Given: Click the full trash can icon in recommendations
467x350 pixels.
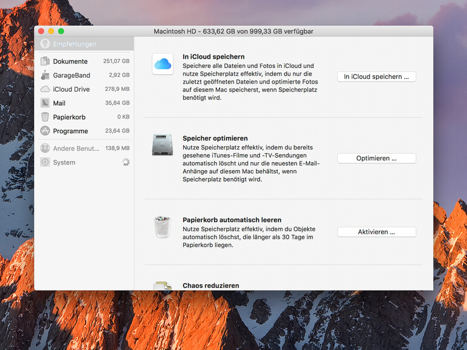Looking at the screenshot, I should [x=163, y=226].
